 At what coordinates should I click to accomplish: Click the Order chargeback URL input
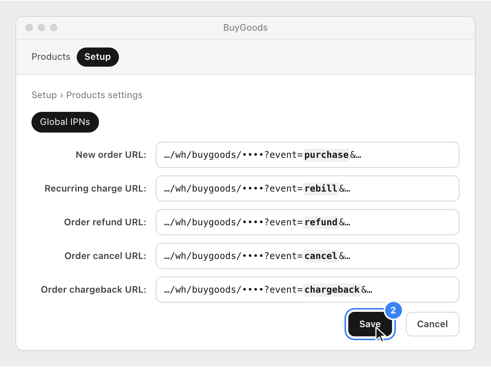tap(307, 290)
